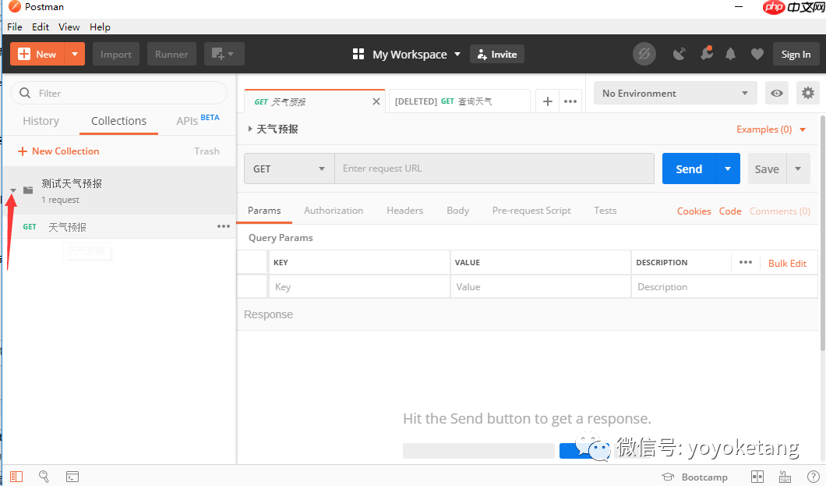The height and width of the screenshot is (486, 826).
Task: Select the Pre-request Script tab
Action: (x=531, y=211)
